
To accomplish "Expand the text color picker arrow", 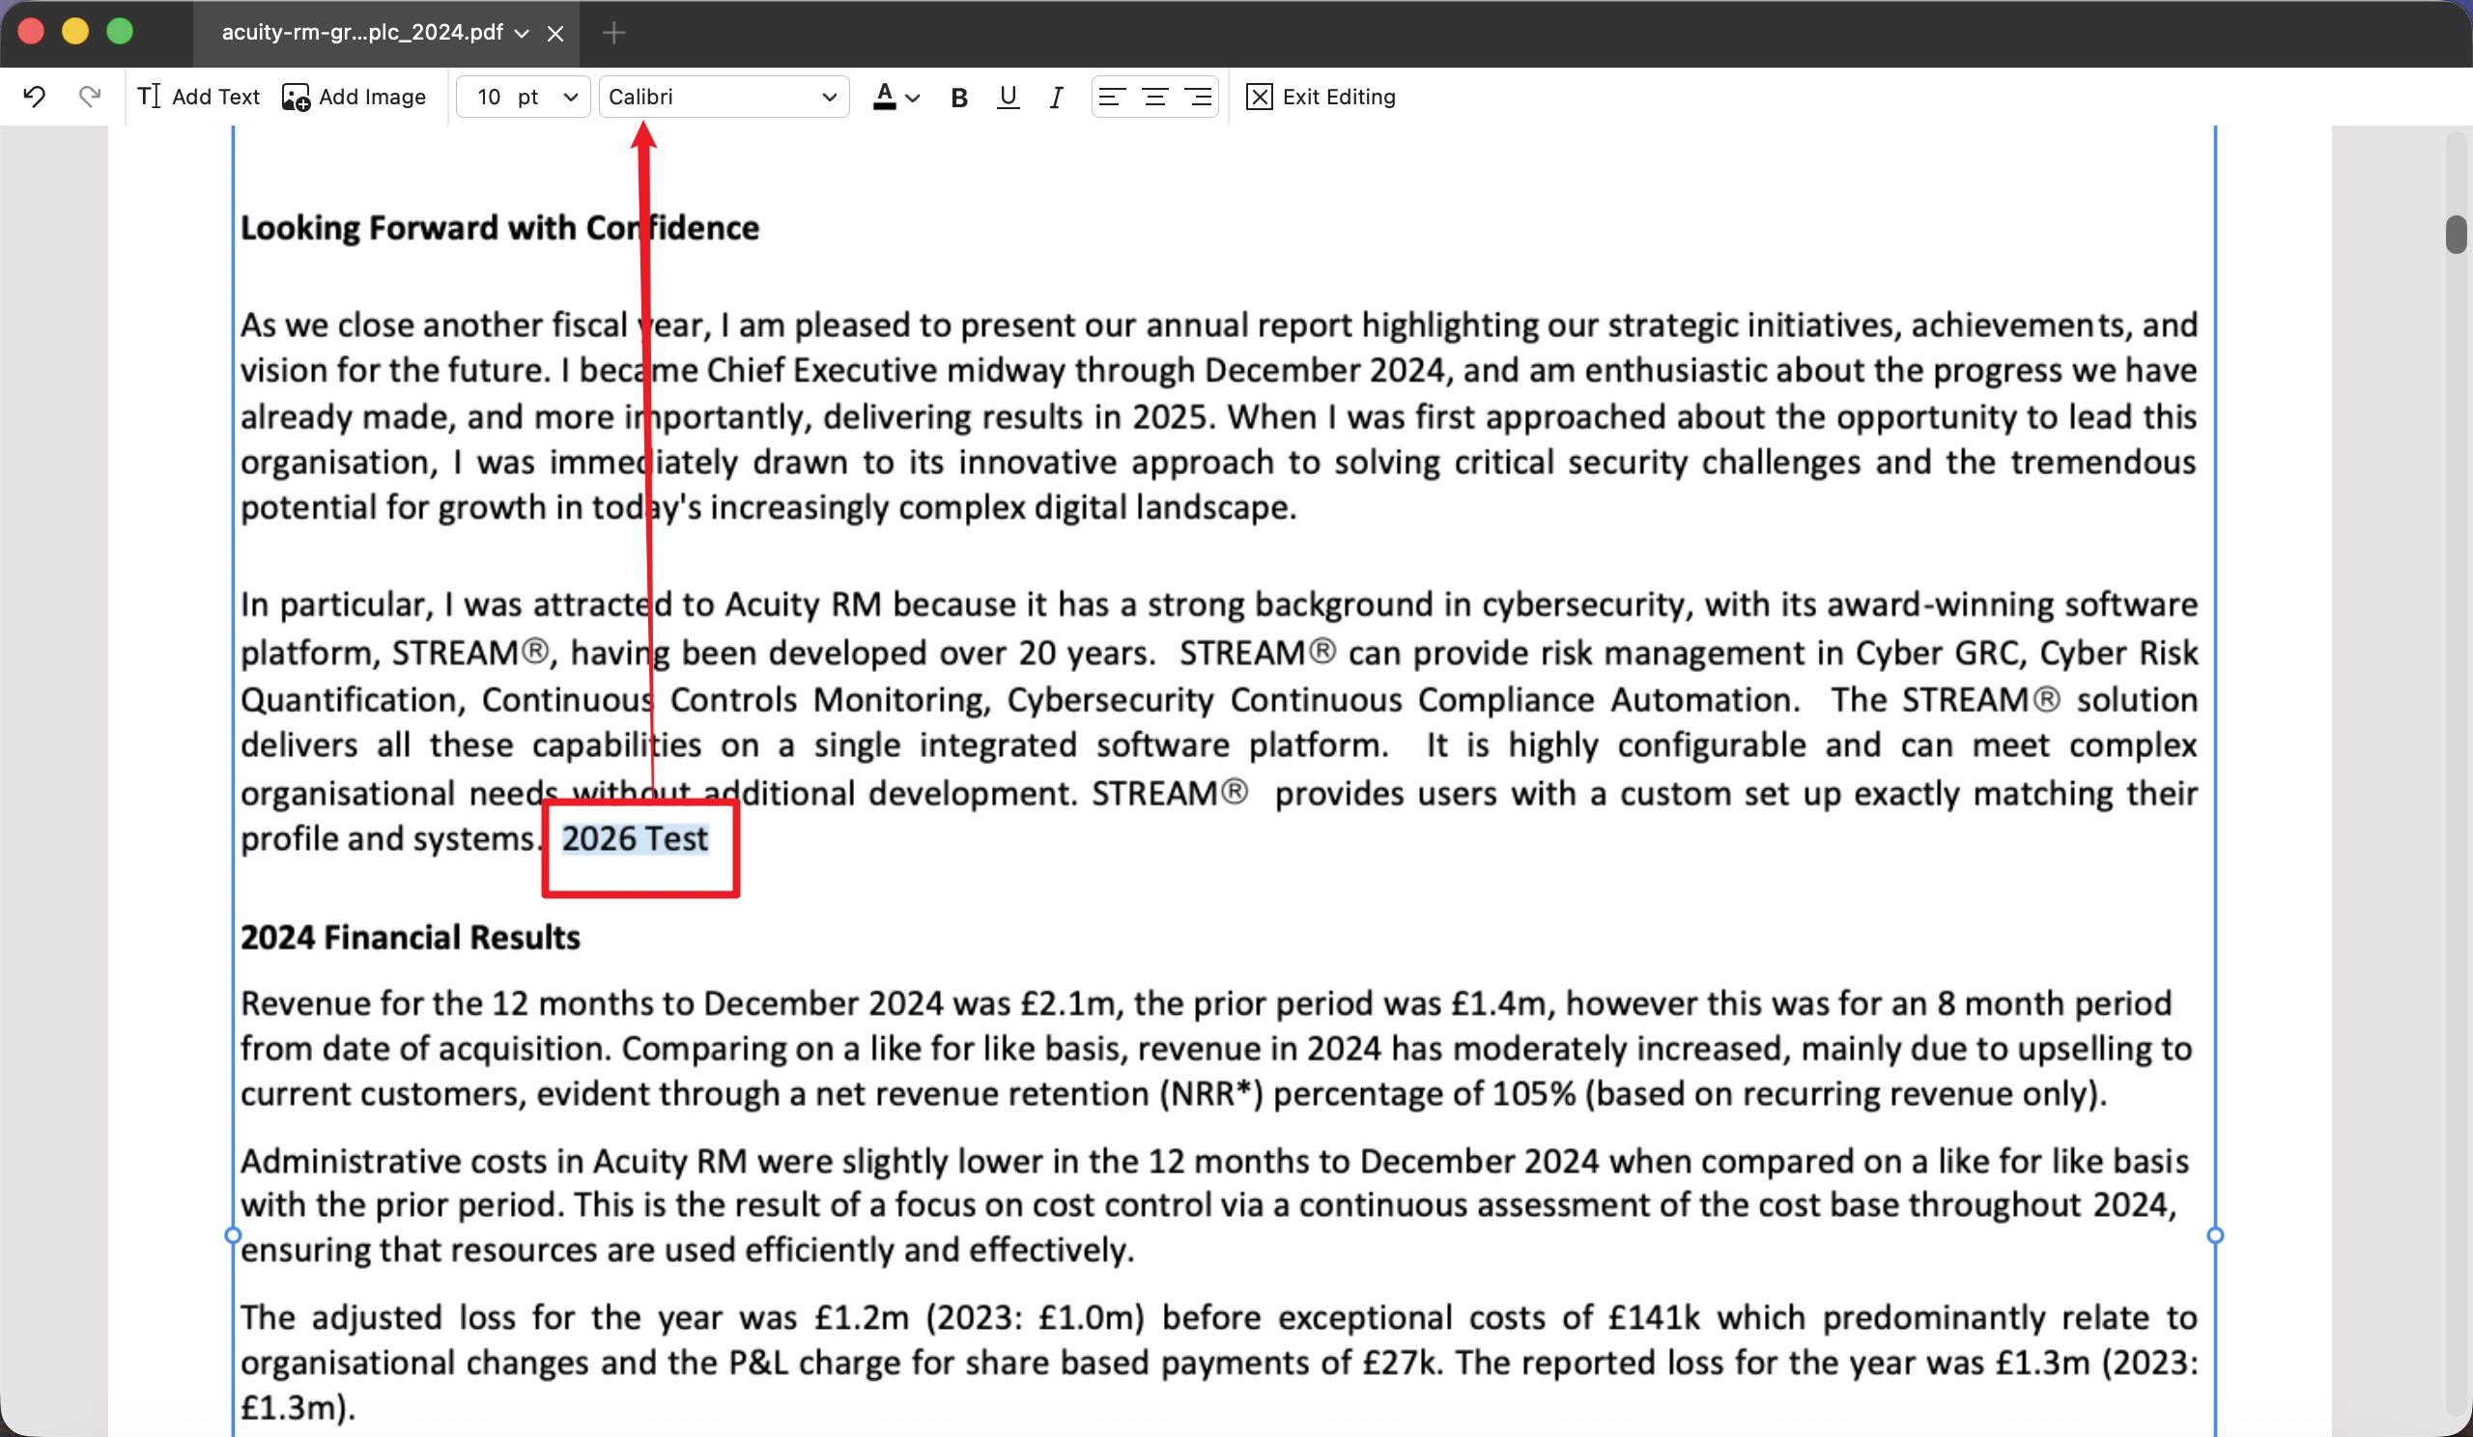I will (913, 98).
